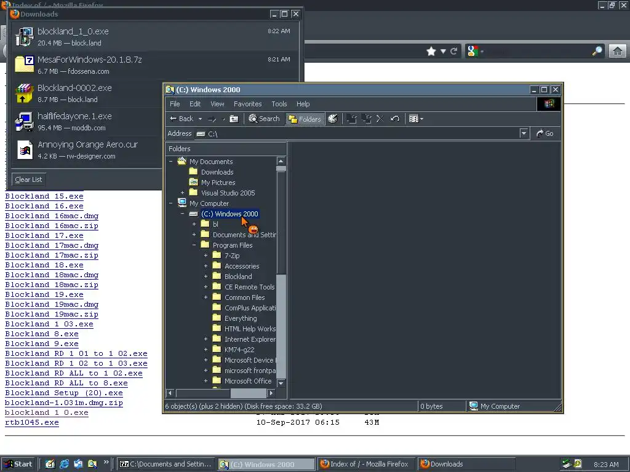Open the Blockland Setup (20).exe link
Image resolution: width=630 pixels, height=472 pixels.
click(64, 393)
